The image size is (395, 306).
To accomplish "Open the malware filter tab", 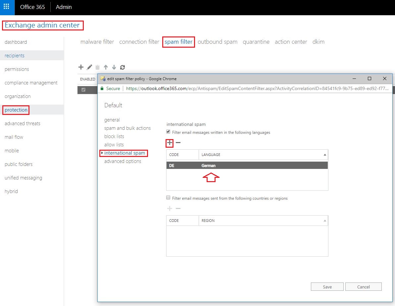I will point(97,42).
